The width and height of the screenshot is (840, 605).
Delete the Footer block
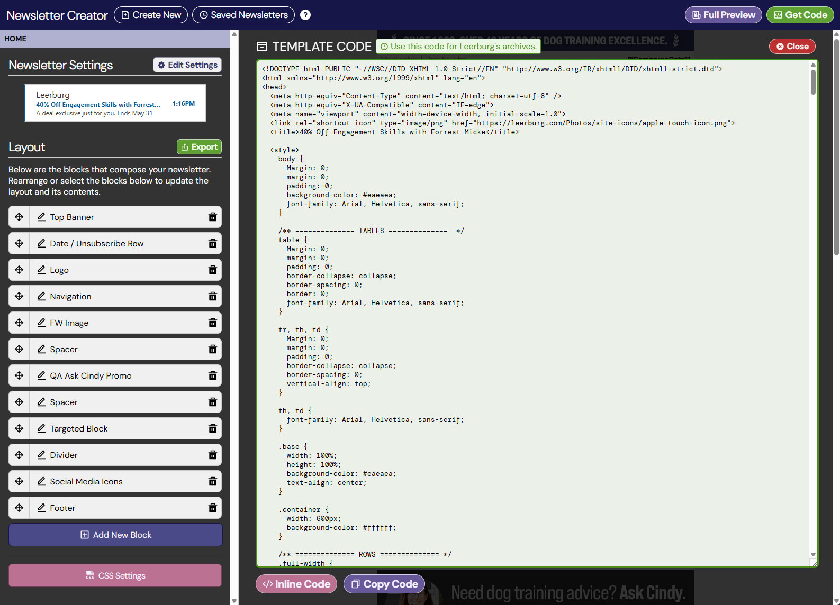point(213,508)
